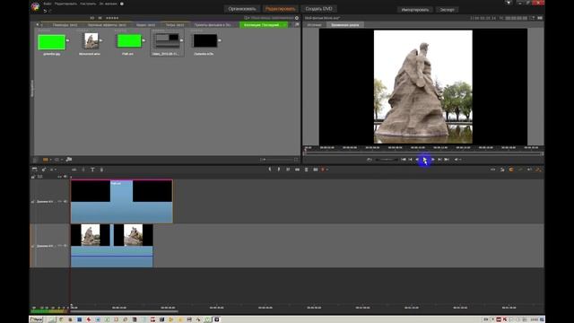Open dropdown beside the orange library view icon

pyautogui.click(x=50, y=160)
